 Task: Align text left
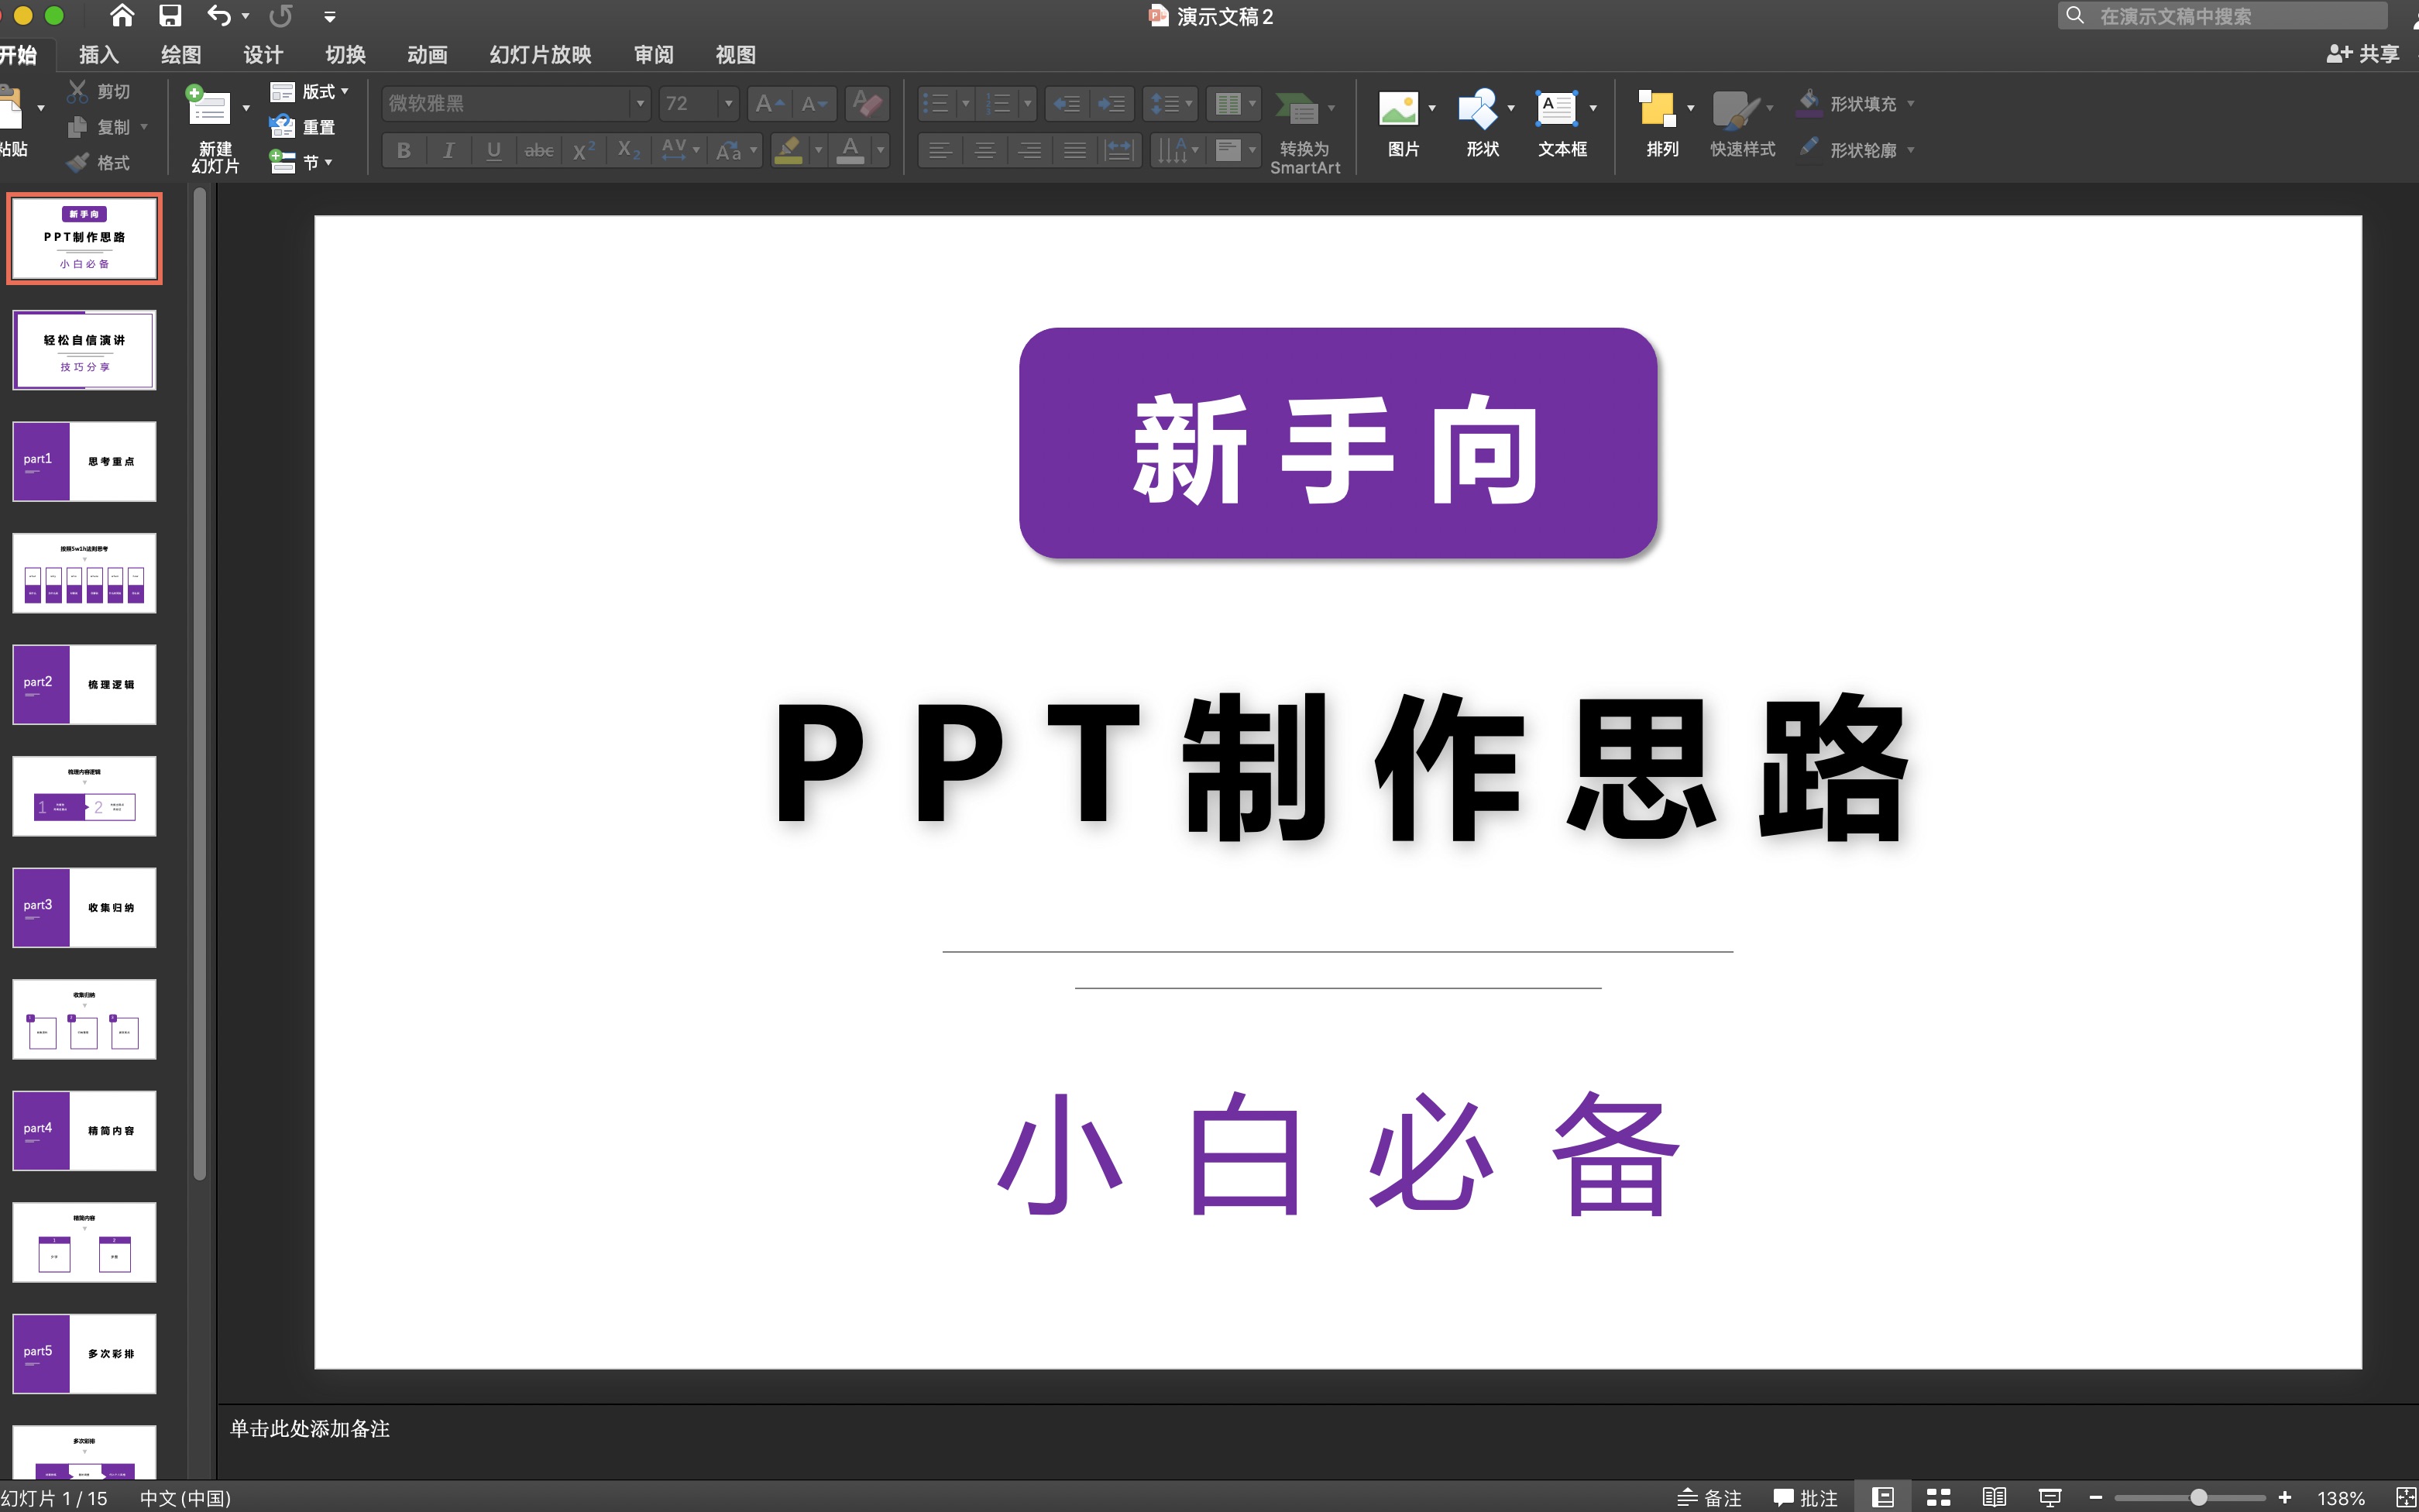[x=940, y=150]
